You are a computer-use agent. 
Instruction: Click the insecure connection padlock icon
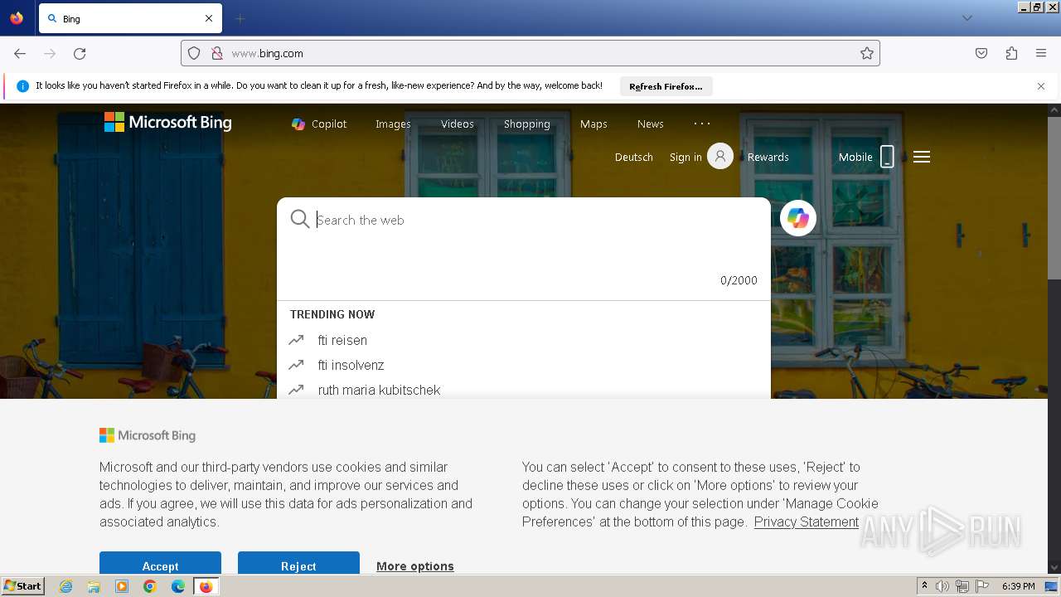tap(217, 53)
